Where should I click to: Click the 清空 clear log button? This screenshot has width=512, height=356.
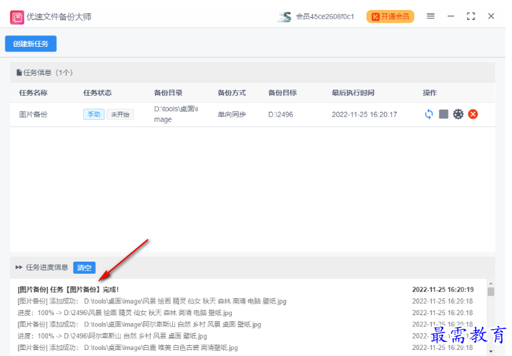coord(84,268)
